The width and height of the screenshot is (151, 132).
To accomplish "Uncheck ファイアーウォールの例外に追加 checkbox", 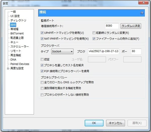I will pyautogui.click(x=94, y=39).
